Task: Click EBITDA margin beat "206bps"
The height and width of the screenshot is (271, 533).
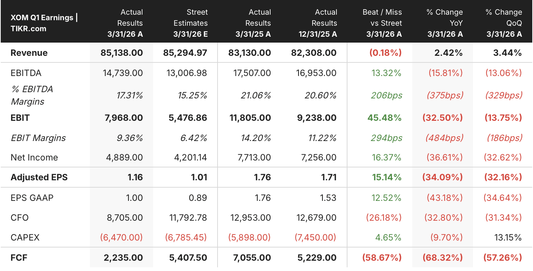Action: [387, 95]
